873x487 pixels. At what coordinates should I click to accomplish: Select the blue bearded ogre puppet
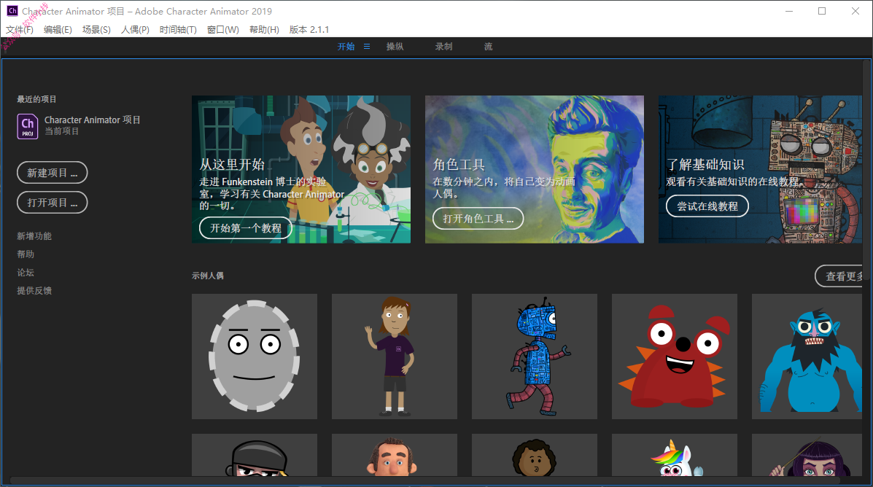[x=807, y=357]
